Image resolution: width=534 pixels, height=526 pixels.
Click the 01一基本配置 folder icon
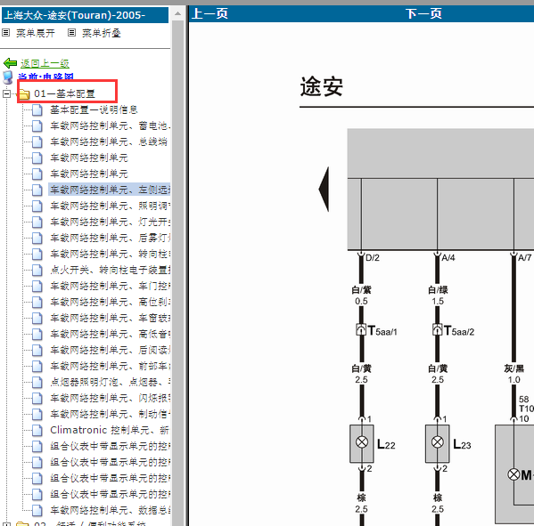(24, 94)
